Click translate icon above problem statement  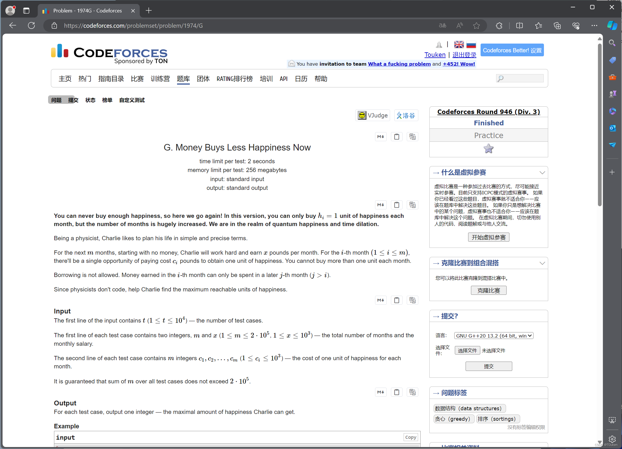coord(412,205)
